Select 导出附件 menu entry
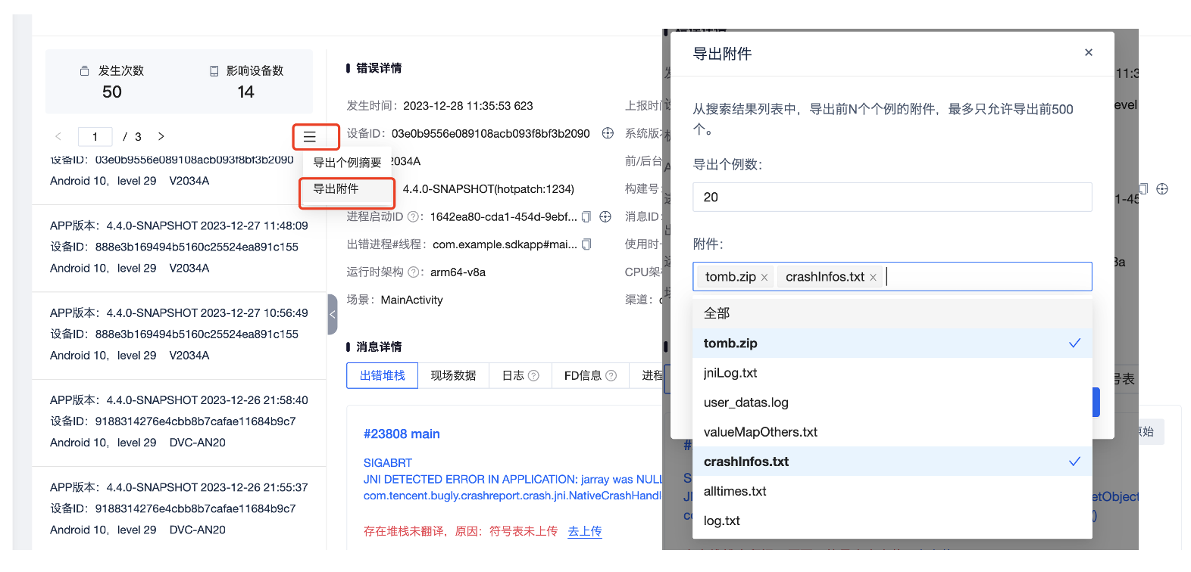 (x=336, y=189)
